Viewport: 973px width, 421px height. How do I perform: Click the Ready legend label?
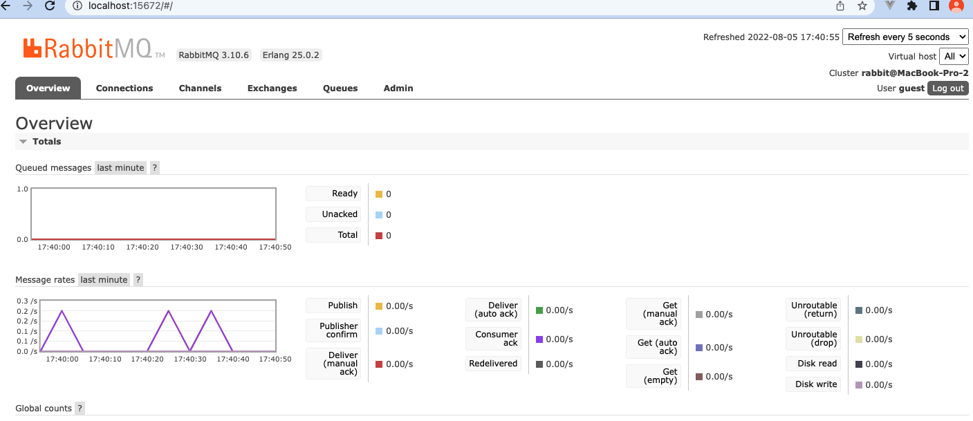333,194
